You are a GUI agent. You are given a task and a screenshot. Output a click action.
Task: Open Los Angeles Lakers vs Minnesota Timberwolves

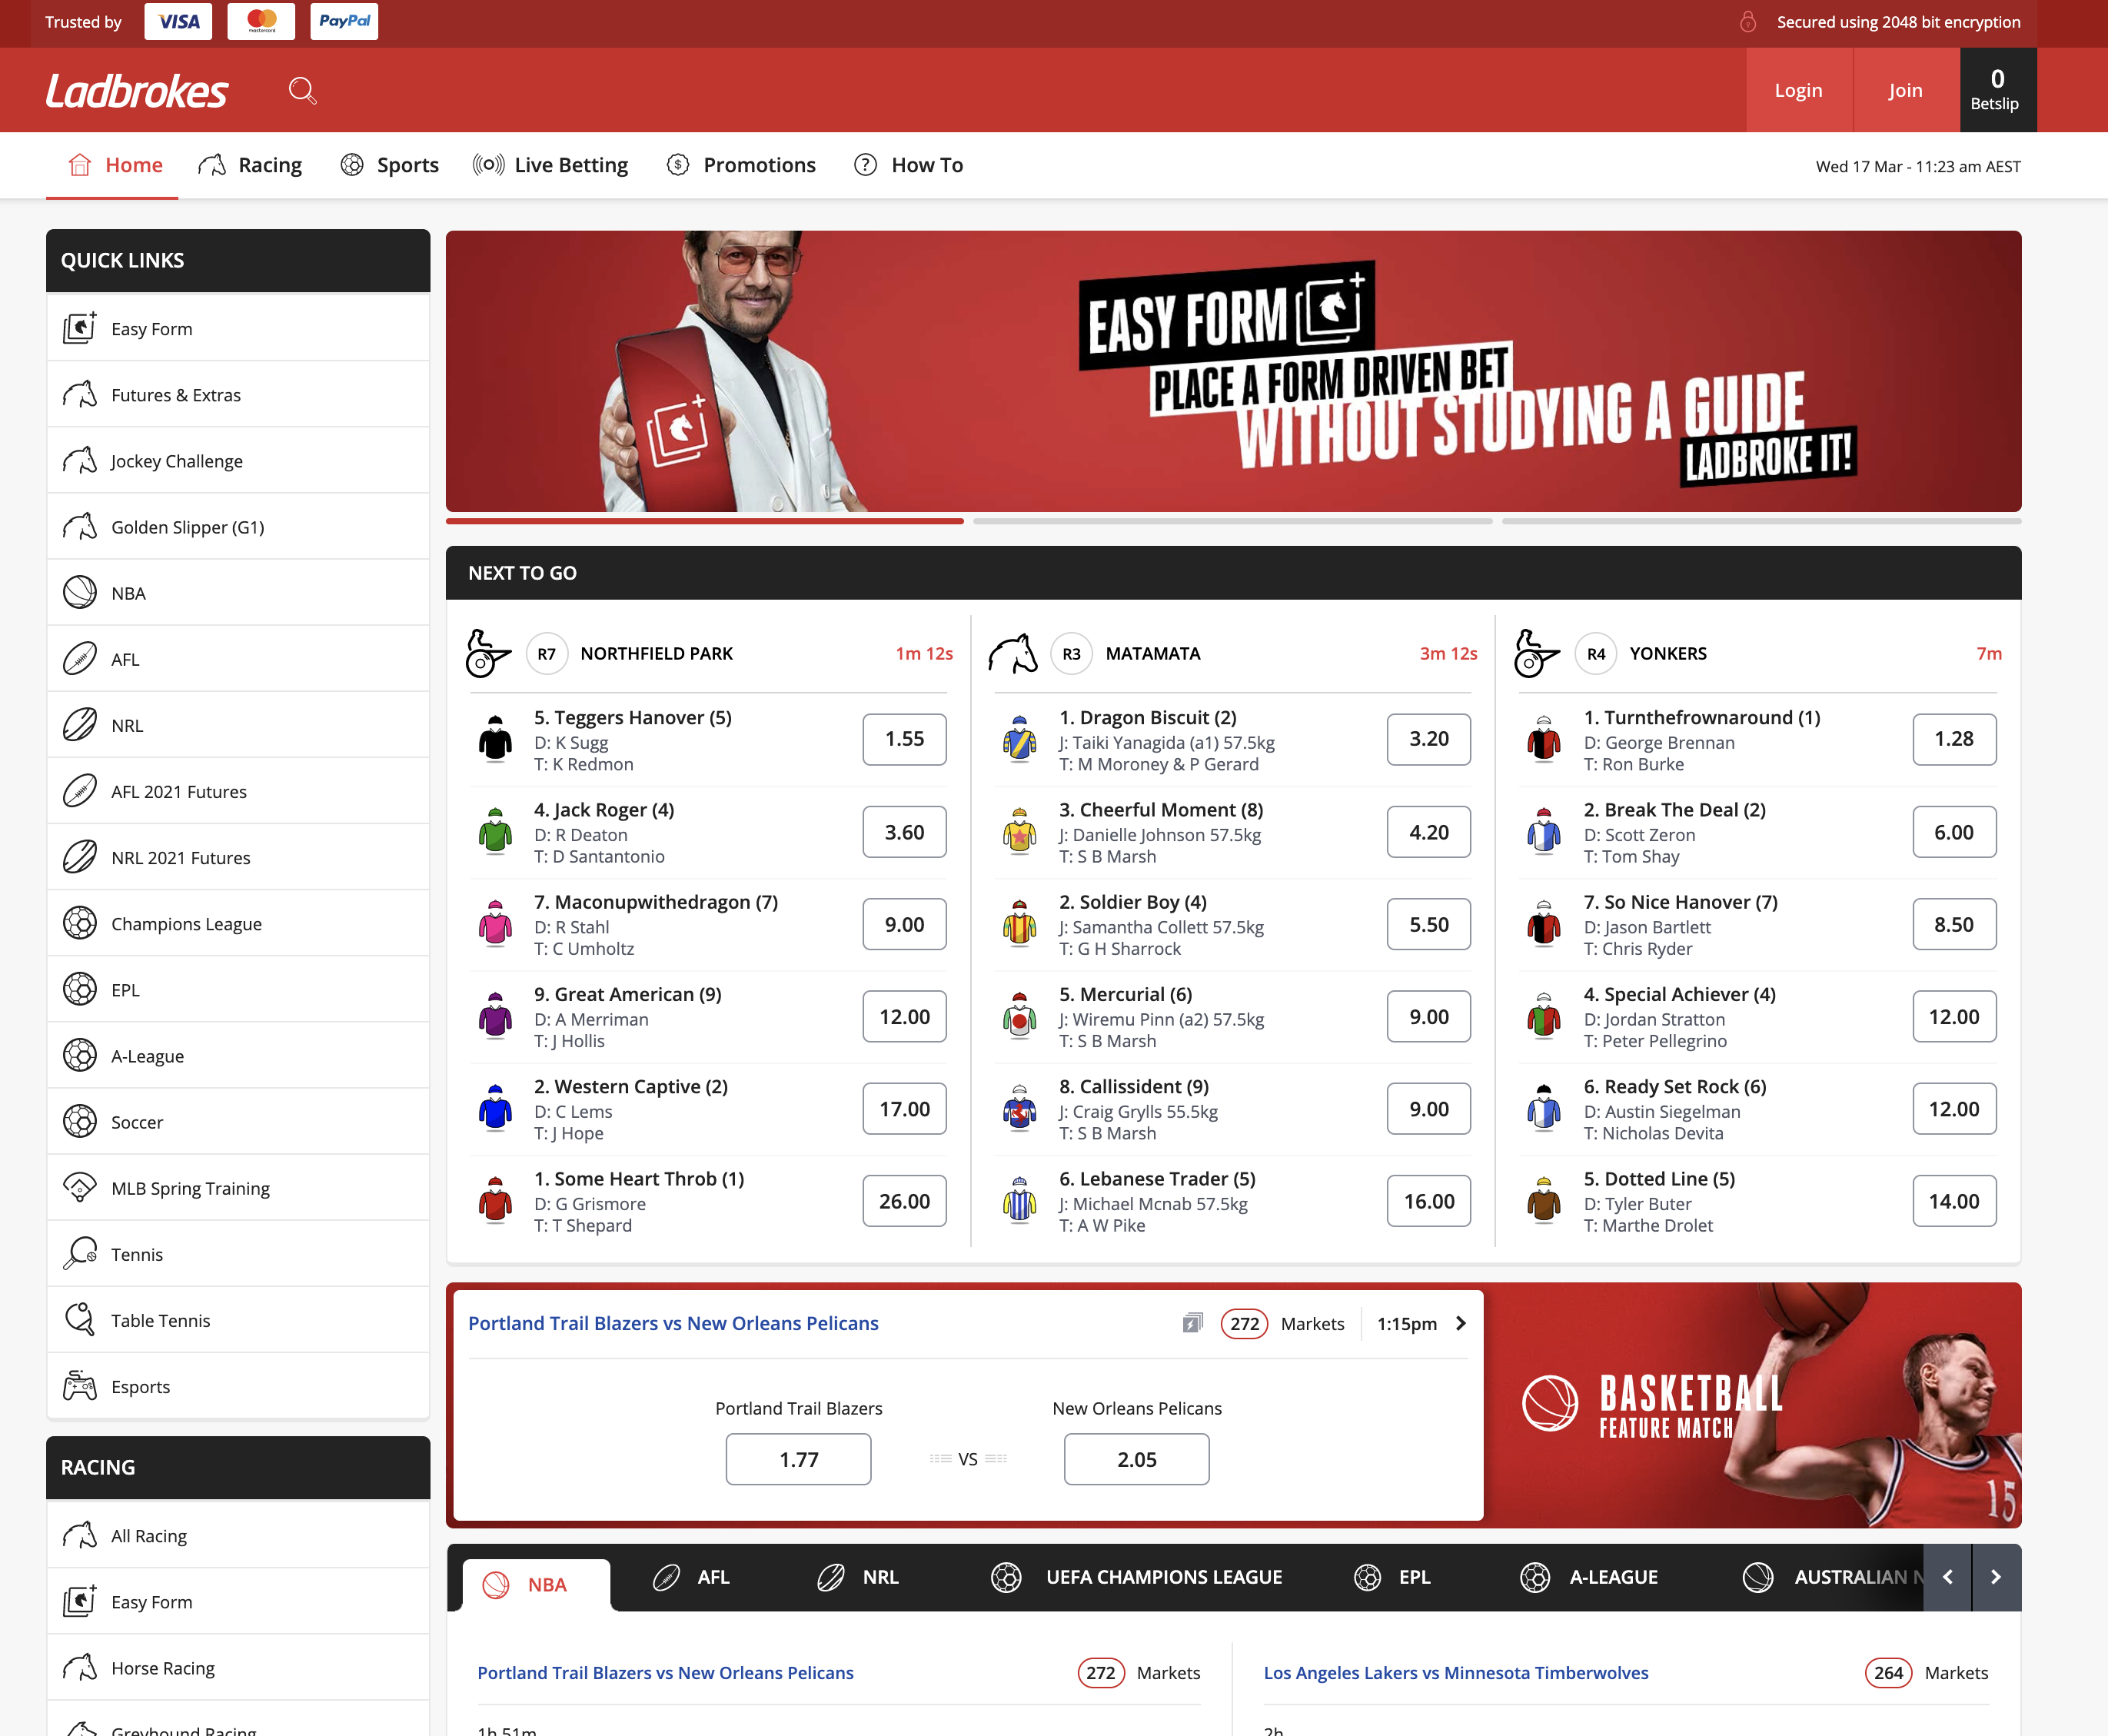1456,1672
